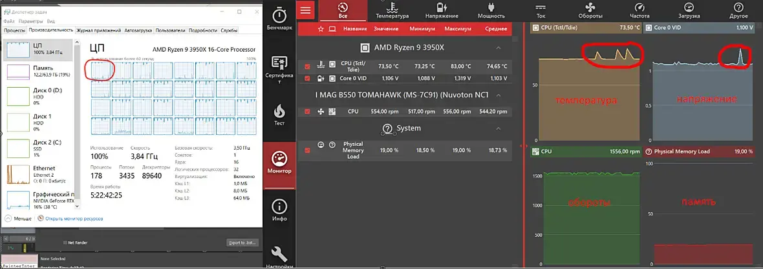Toggle checkbox for Core 0 VID sensor
The width and height of the screenshot is (763, 269).
[x=307, y=78]
